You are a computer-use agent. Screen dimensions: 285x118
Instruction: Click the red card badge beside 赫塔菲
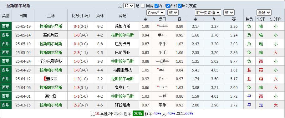[x=45, y=79]
